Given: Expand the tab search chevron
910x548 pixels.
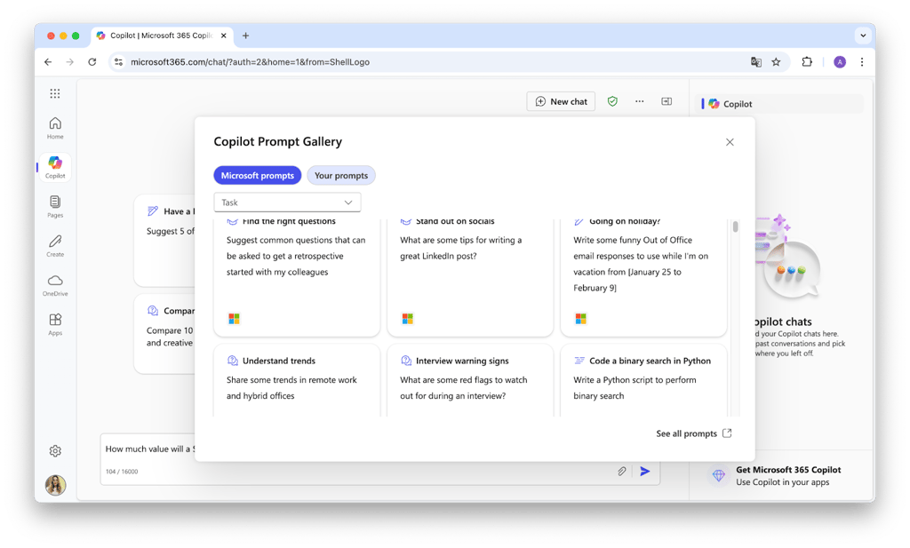Looking at the screenshot, I should tap(863, 36).
